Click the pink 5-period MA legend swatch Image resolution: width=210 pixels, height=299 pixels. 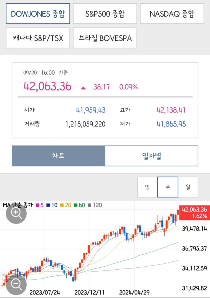pos(37,205)
